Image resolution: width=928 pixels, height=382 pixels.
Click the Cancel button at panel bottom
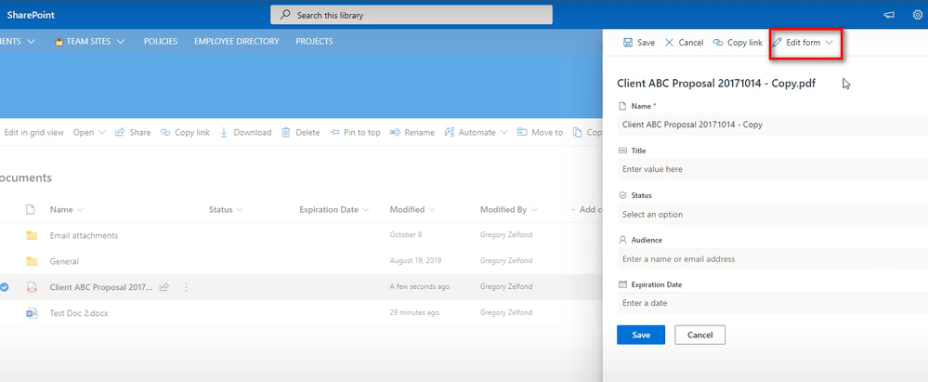click(700, 335)
